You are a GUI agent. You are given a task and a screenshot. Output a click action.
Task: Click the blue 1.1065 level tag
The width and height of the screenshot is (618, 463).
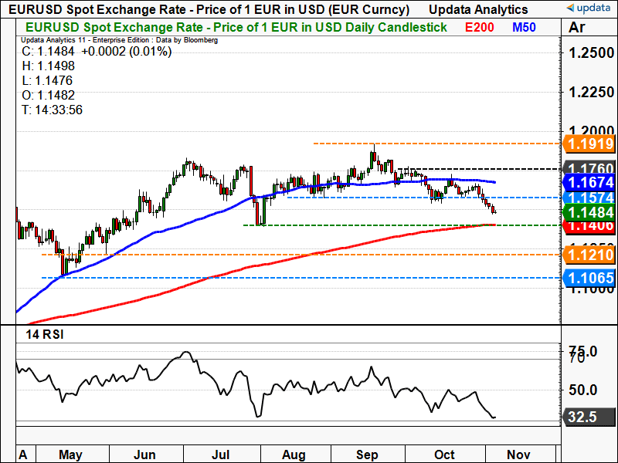[589, 277]
